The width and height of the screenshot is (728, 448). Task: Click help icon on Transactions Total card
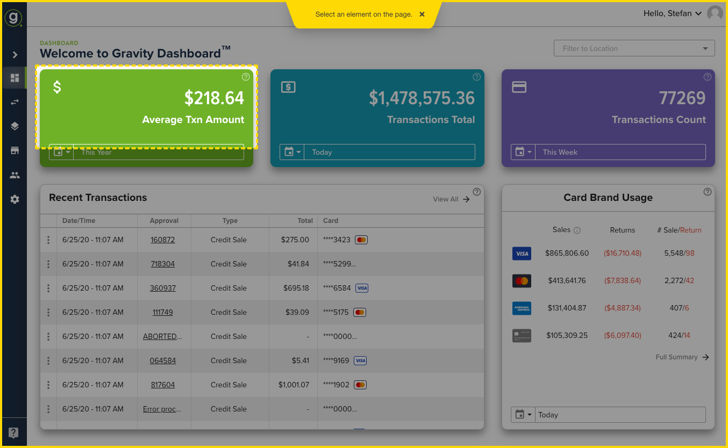coord(476,77)
